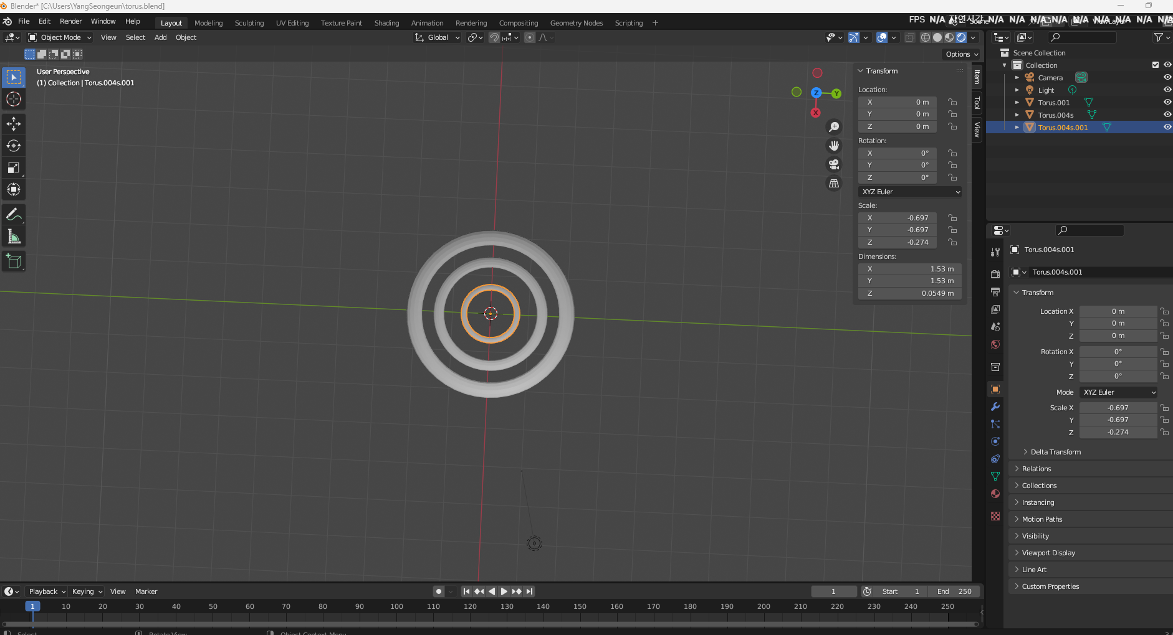Expand the Delta Transform panel
The height and width of the screenshot is (635, 1173).
tap(1055, 452)
